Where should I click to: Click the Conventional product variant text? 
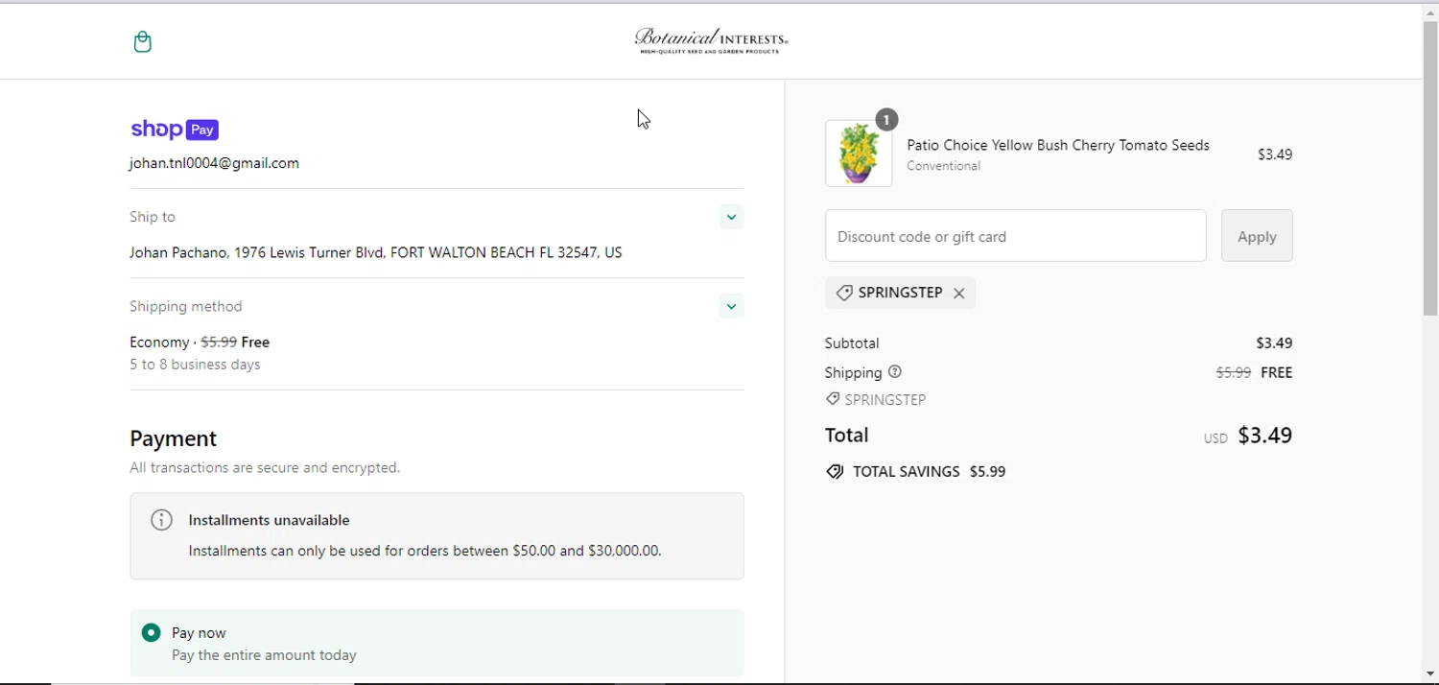[x=943, y=166]
